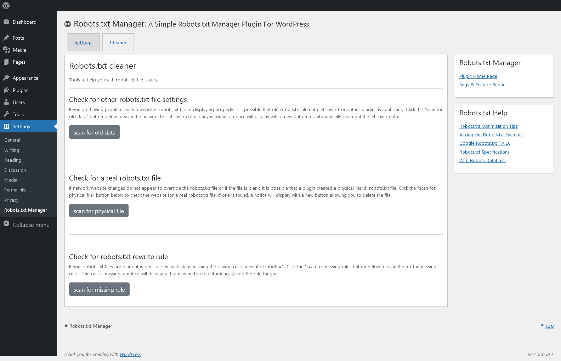This screenshot has height=361, width=561.
Task: Open the Appearance menu
Action: click(28, 78)
